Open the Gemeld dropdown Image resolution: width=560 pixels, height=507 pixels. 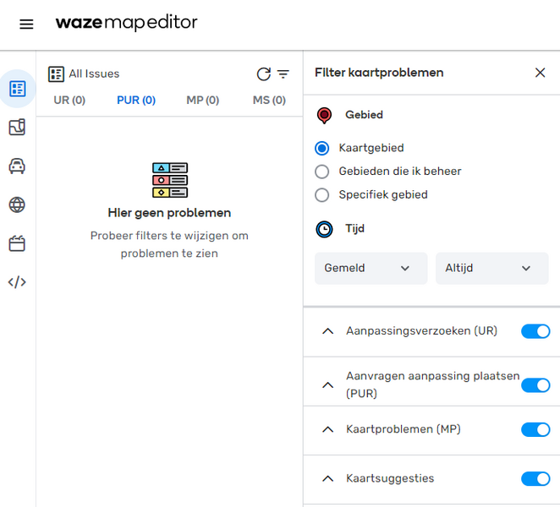coord(371,268)
